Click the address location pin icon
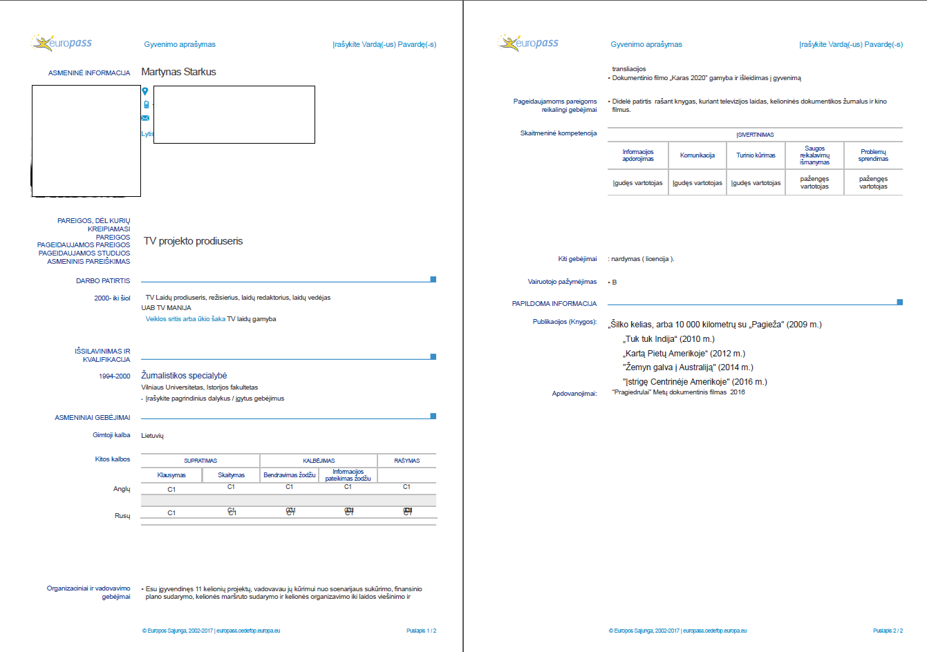The image size is (927, 652). (x=145, y=91)
